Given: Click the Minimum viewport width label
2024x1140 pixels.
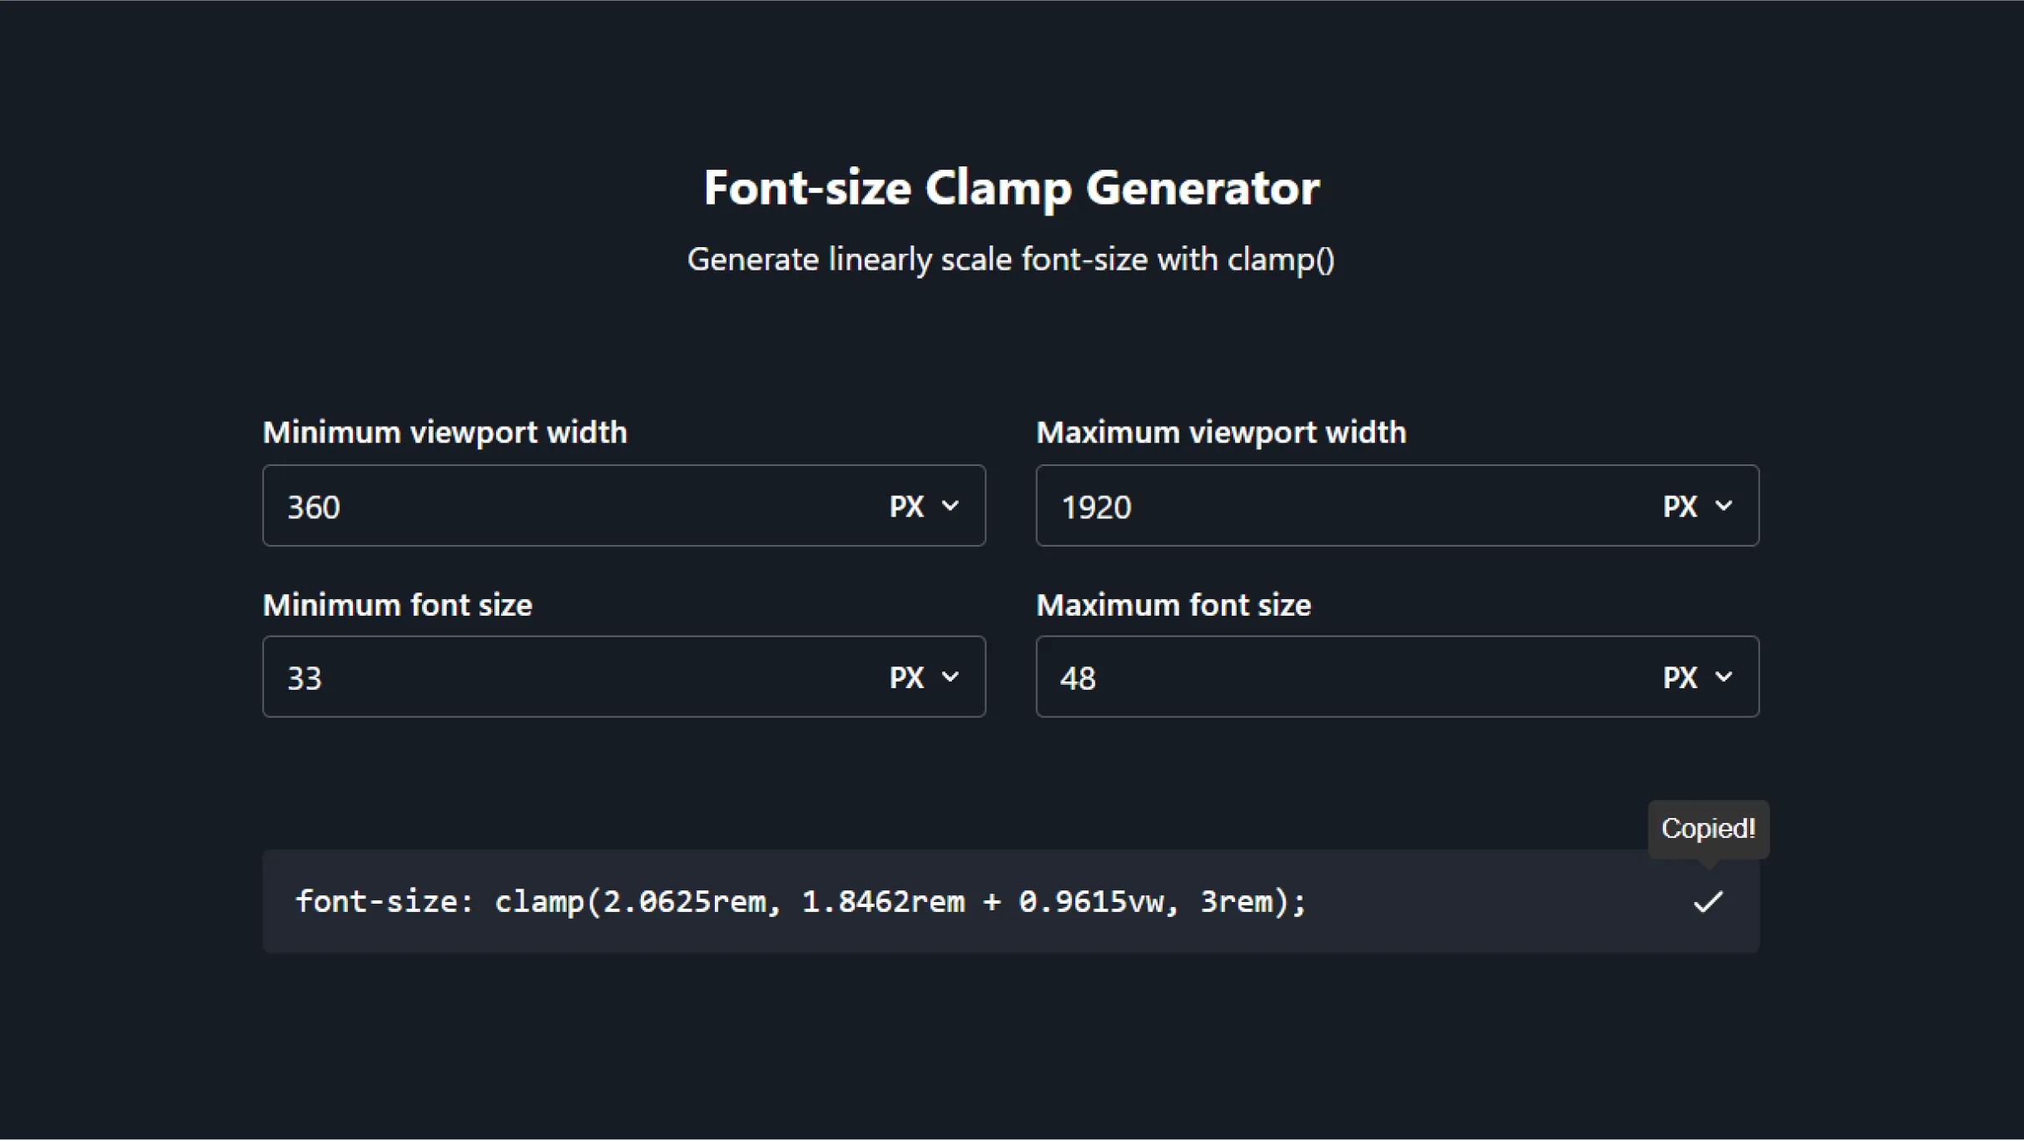Looking at the screenshot, I should tap(445, 433).
